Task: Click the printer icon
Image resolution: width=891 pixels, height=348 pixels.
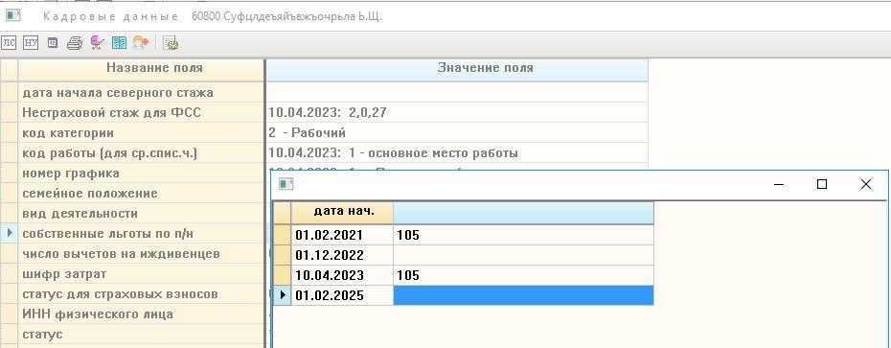Action: [75, 43]
